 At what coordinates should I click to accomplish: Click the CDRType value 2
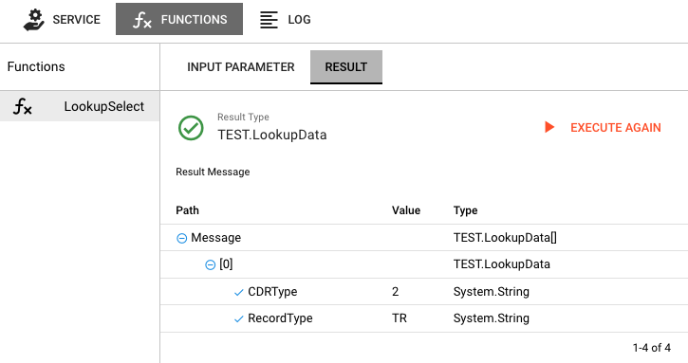click(x=396, y=292)
